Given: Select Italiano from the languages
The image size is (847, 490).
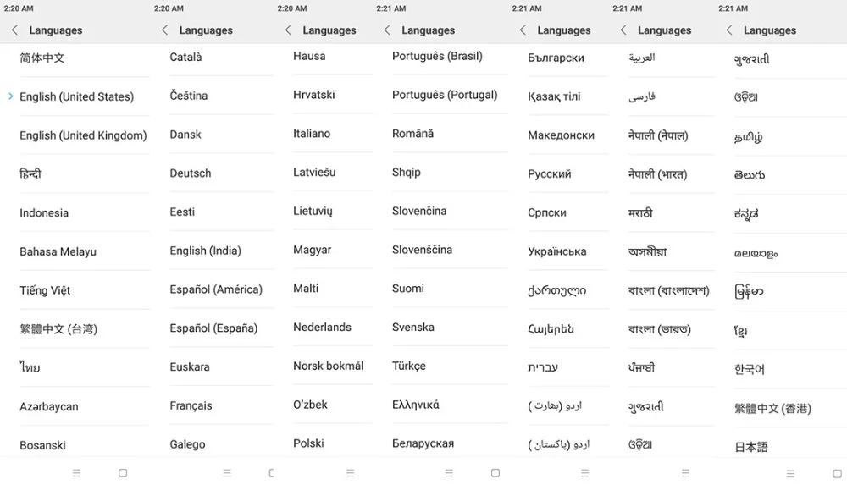Looking at the screenshot, I should tap(312, 134).
